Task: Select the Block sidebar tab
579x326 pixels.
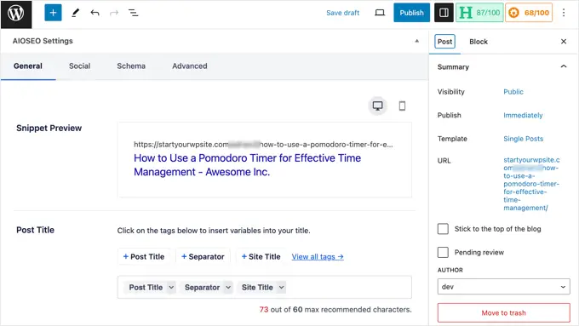Action: [x=479, y=42]
